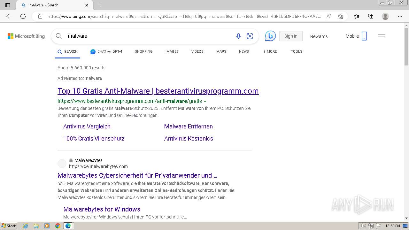Click the Sign in button

(291, 36)
